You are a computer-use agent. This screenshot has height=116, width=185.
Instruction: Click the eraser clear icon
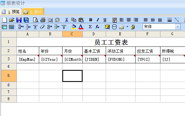tap(42, 27)
